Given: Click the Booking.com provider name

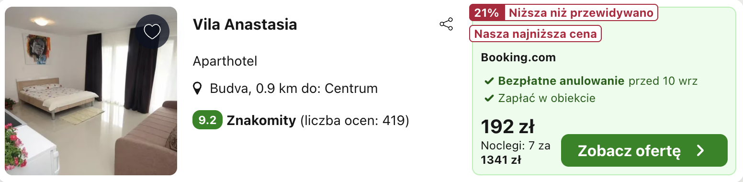Looking at the screenshot, I should [518, 58].
